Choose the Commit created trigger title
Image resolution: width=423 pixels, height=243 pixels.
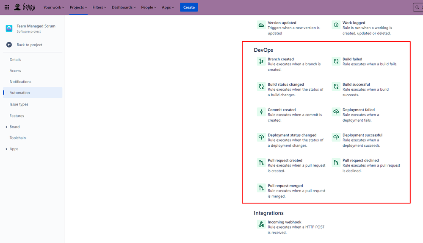point(282,110)
